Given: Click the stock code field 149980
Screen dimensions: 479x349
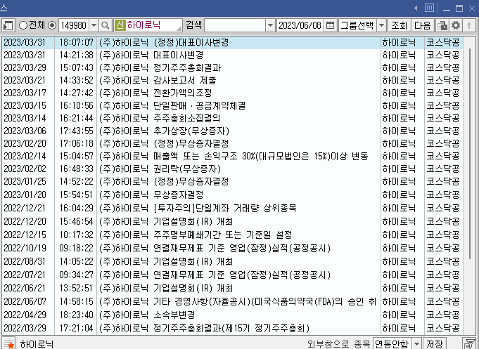Looking at the screenshot, I should click(74, 25).
